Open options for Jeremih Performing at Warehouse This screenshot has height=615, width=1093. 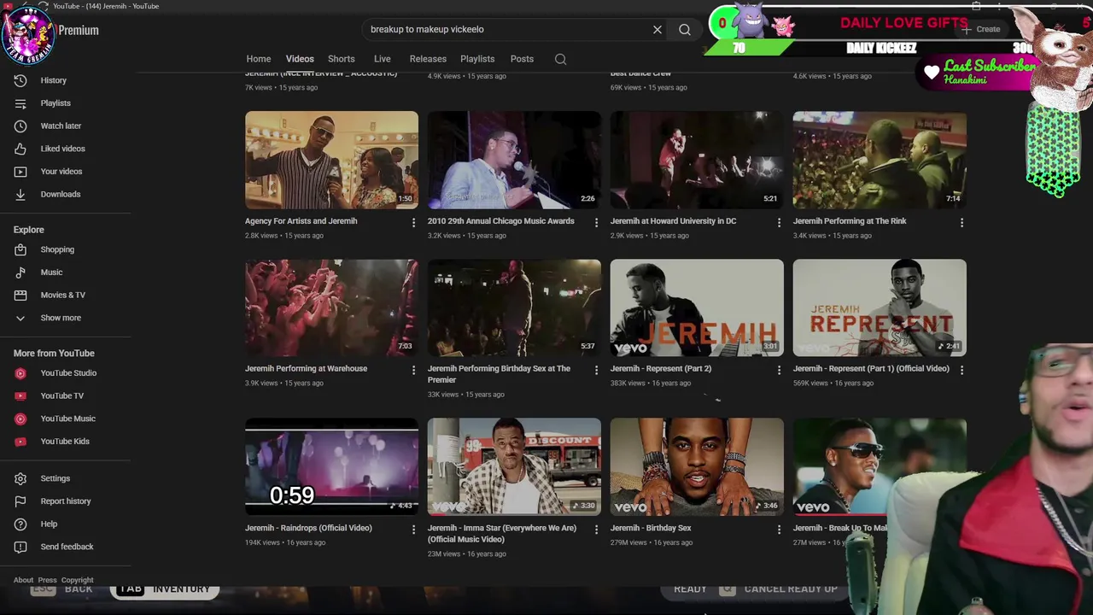413,370
